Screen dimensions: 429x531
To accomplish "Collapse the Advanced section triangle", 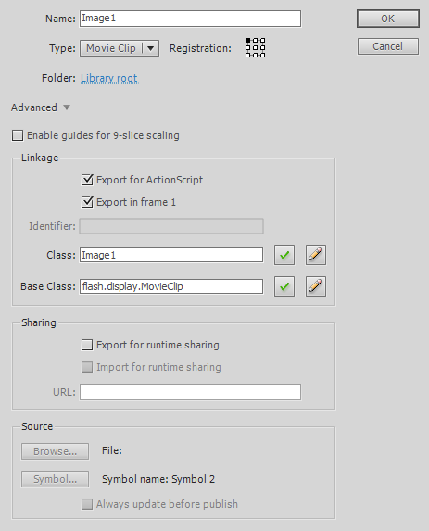I will (67, 107).
